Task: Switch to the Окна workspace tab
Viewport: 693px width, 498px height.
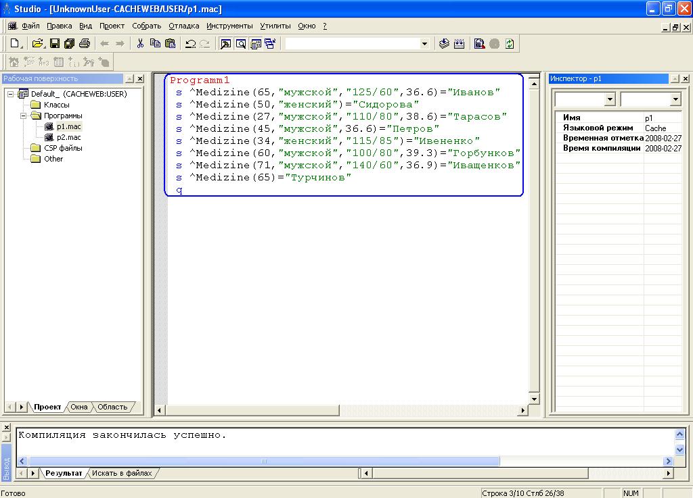Action: tap(79, 407)
